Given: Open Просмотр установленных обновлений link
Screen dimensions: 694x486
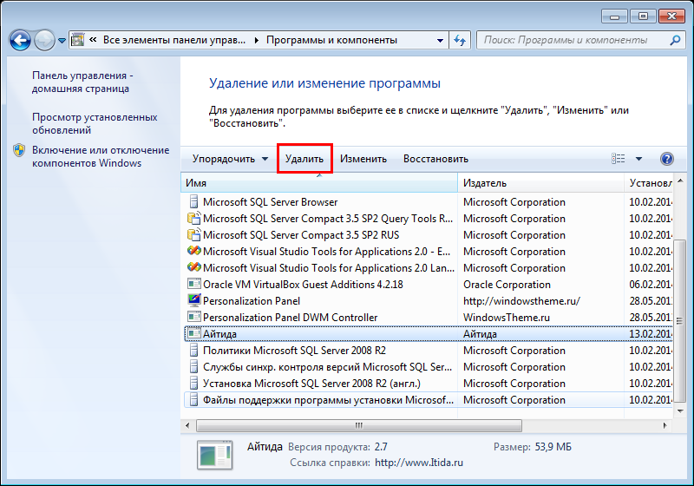Looking at the screenshot, I should coord(95,123).
